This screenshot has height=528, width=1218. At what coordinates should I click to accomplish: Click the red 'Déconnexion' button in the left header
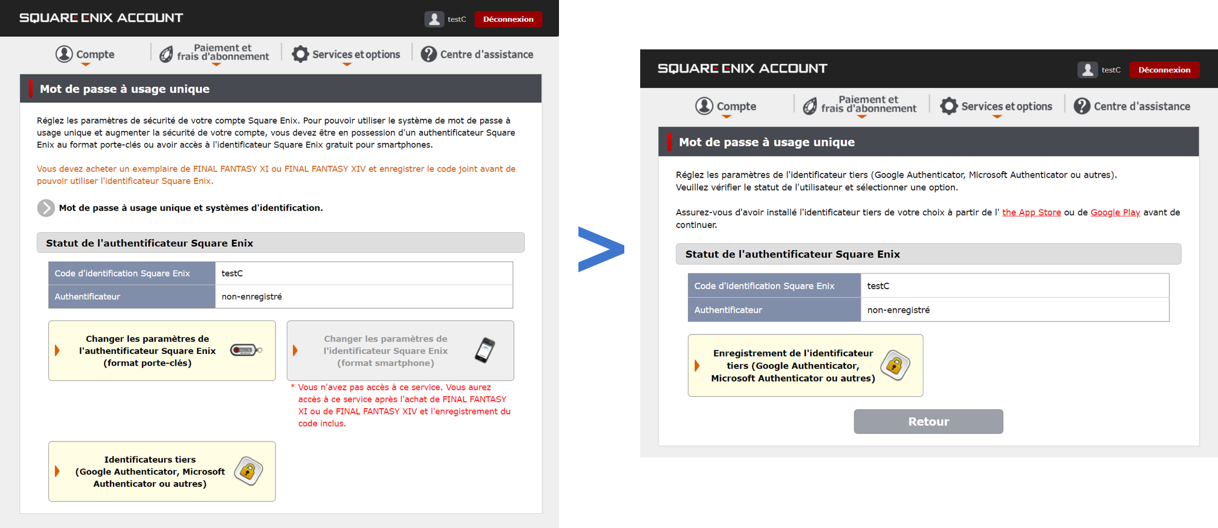pos(508,19)
